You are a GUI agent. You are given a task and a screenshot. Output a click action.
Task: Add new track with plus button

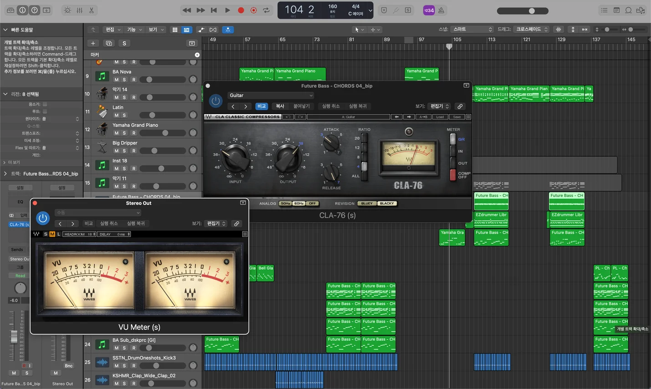tap(93, 43)
